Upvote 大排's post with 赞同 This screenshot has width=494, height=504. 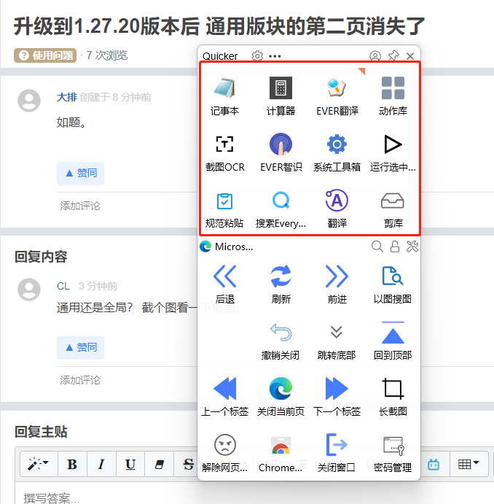click(x=81, y=174)
